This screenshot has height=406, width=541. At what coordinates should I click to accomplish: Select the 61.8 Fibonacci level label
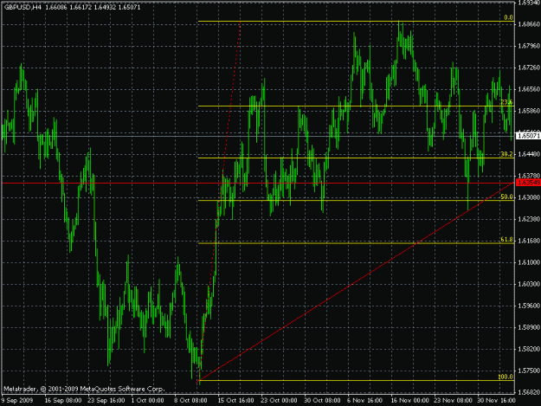coord(506,240)
